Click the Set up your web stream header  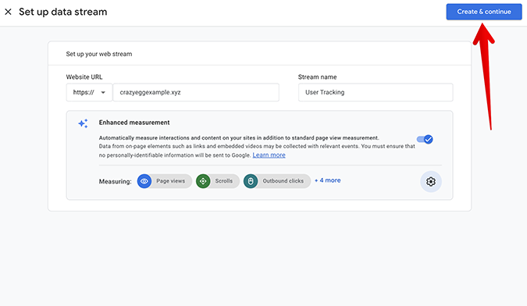[99, 54]
